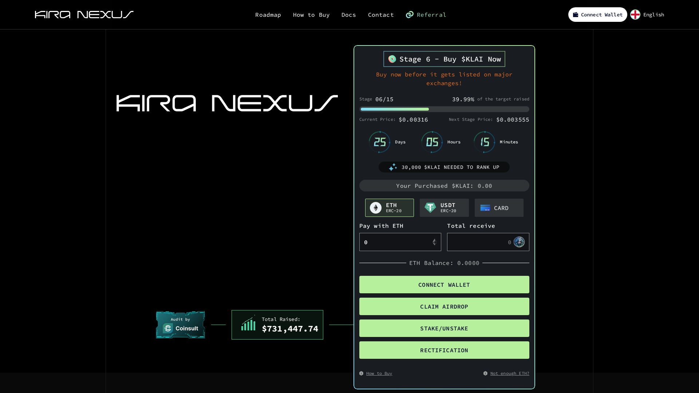699x393 pixels.
Task: Click the Your Purchased $KLAI: 0.00 bar
Action: pyautogui.click(x=444, y=186)
